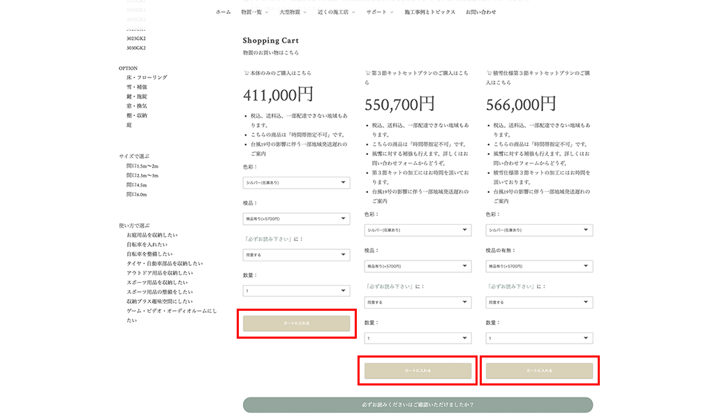Click the OPTION sidebar heading

click(128, 68)
